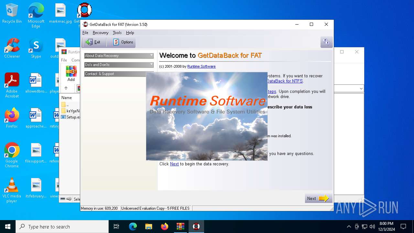Follow the Runtime Software link
Viewport: 414px width, 233px height.
(201, 66)
